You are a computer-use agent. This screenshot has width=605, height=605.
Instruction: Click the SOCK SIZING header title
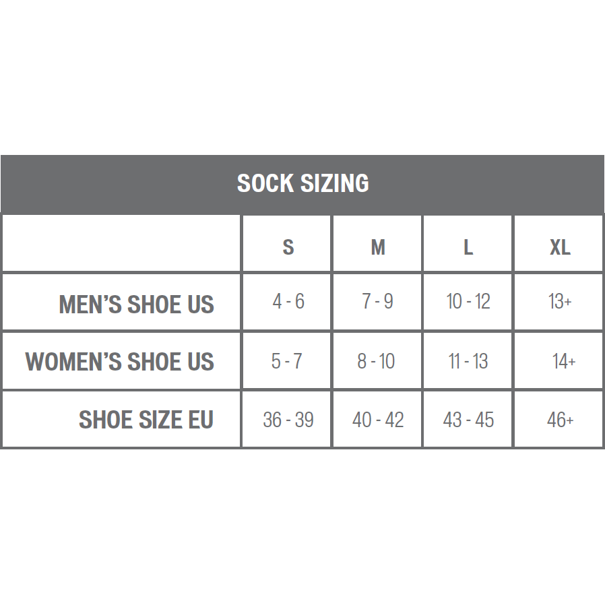303,183
